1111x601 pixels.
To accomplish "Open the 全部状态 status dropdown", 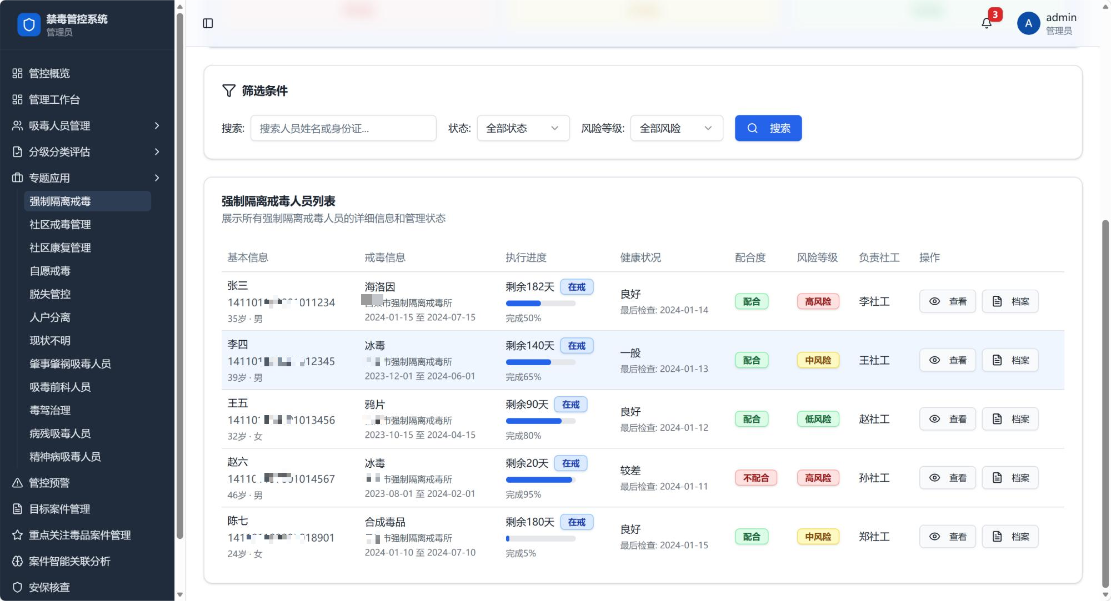I will 523,128.
